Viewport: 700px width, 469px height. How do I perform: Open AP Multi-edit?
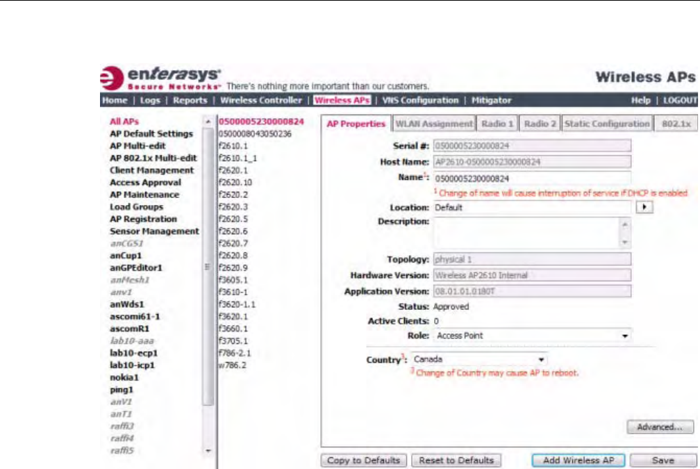(x=137, y=146)
